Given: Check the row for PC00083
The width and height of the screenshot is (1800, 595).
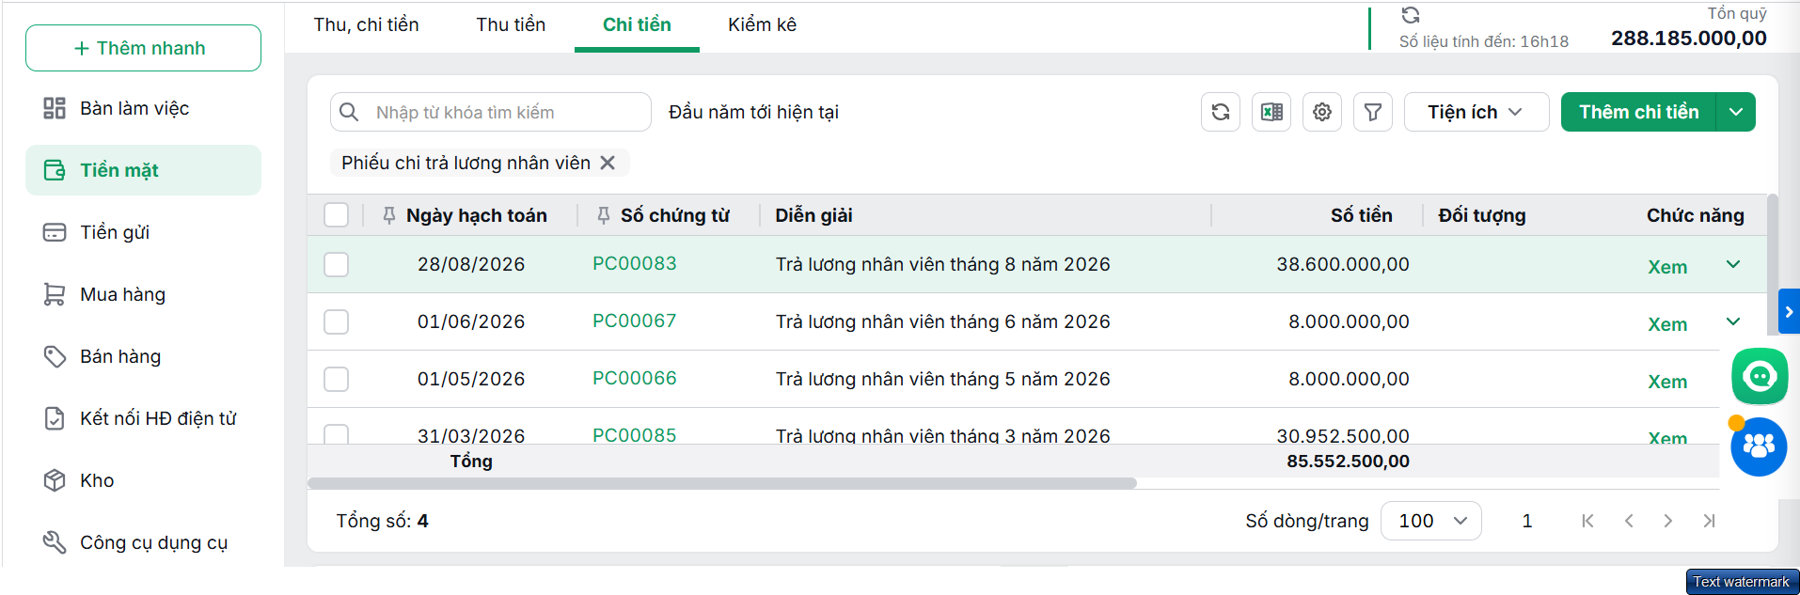Looking at the screenshot, I should [x=336, y=264].
